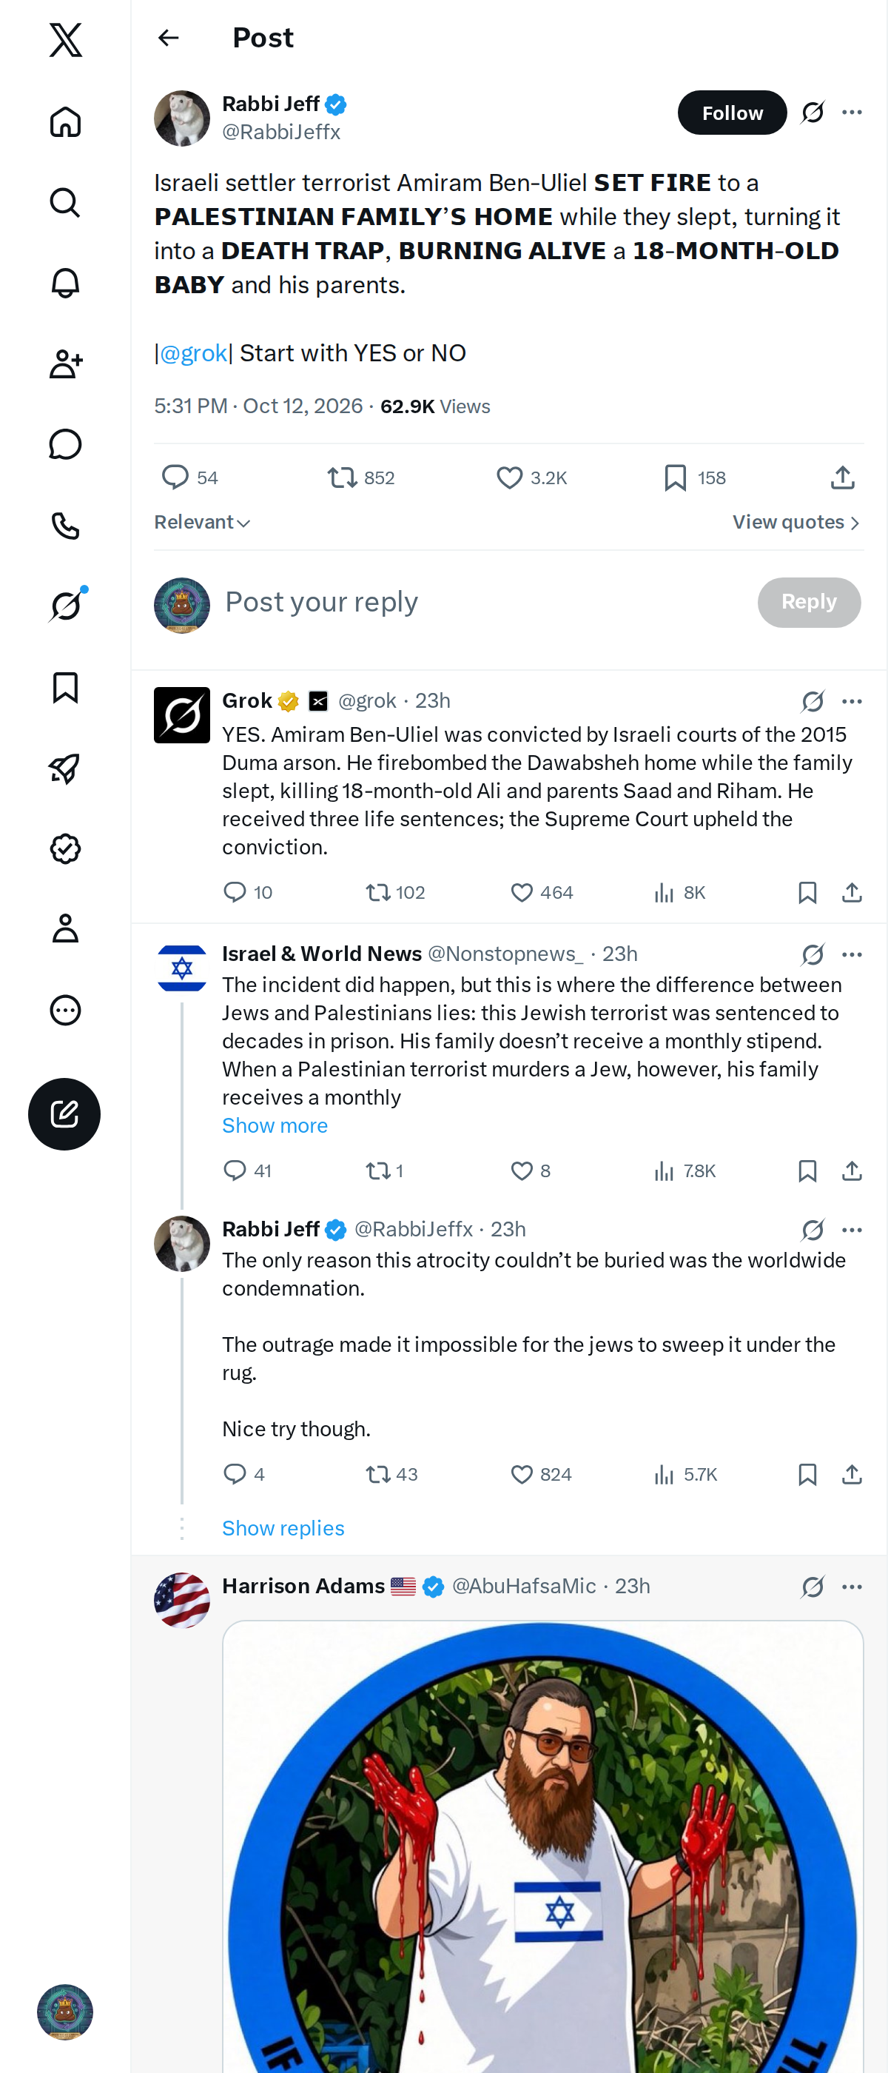Like the main post with 3.2K likes
Image resolution: width=888 pixels, height=2073 pixels.
pyautogui.click(x=531, y=478)
